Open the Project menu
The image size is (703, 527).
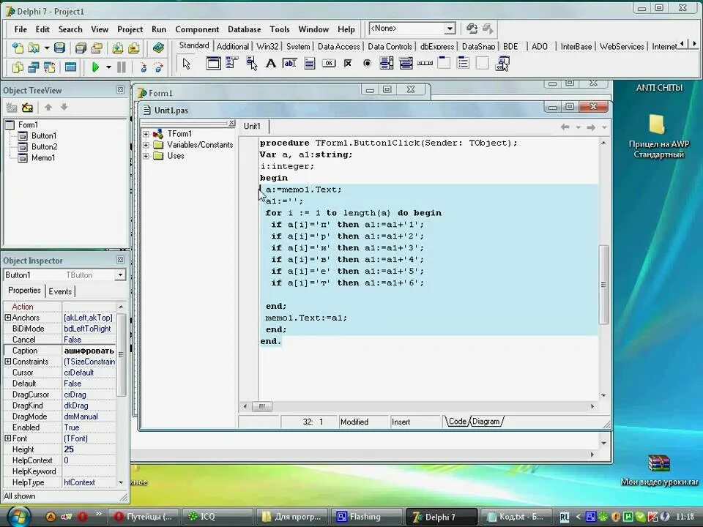130,29
